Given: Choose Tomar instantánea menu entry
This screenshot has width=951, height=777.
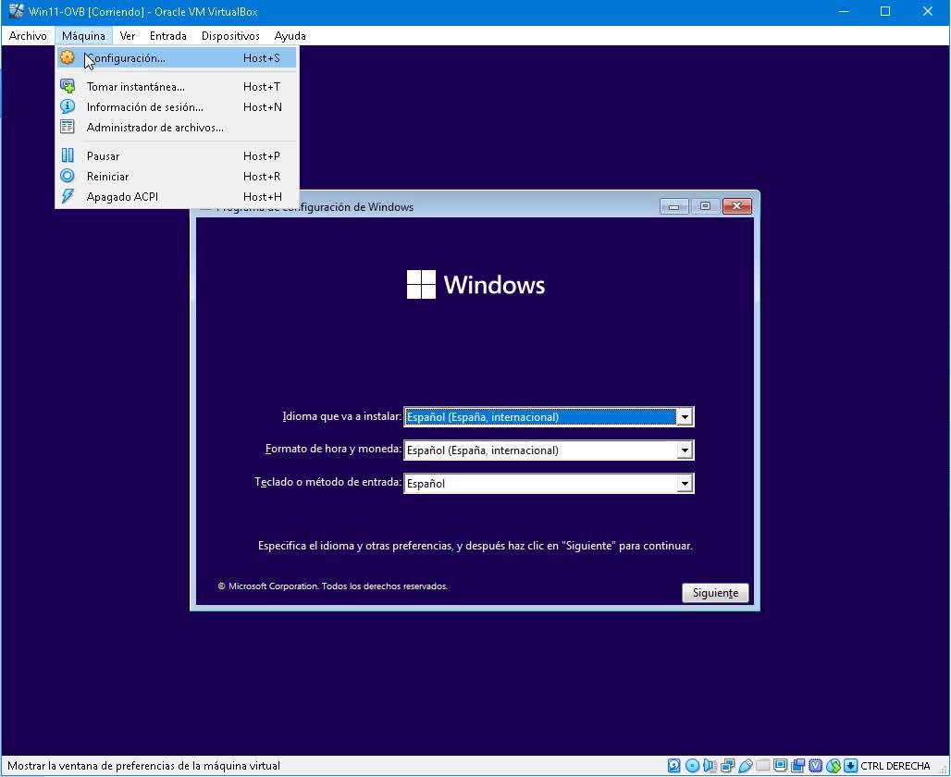Looking at the screenshot, I should pos(135,87).
